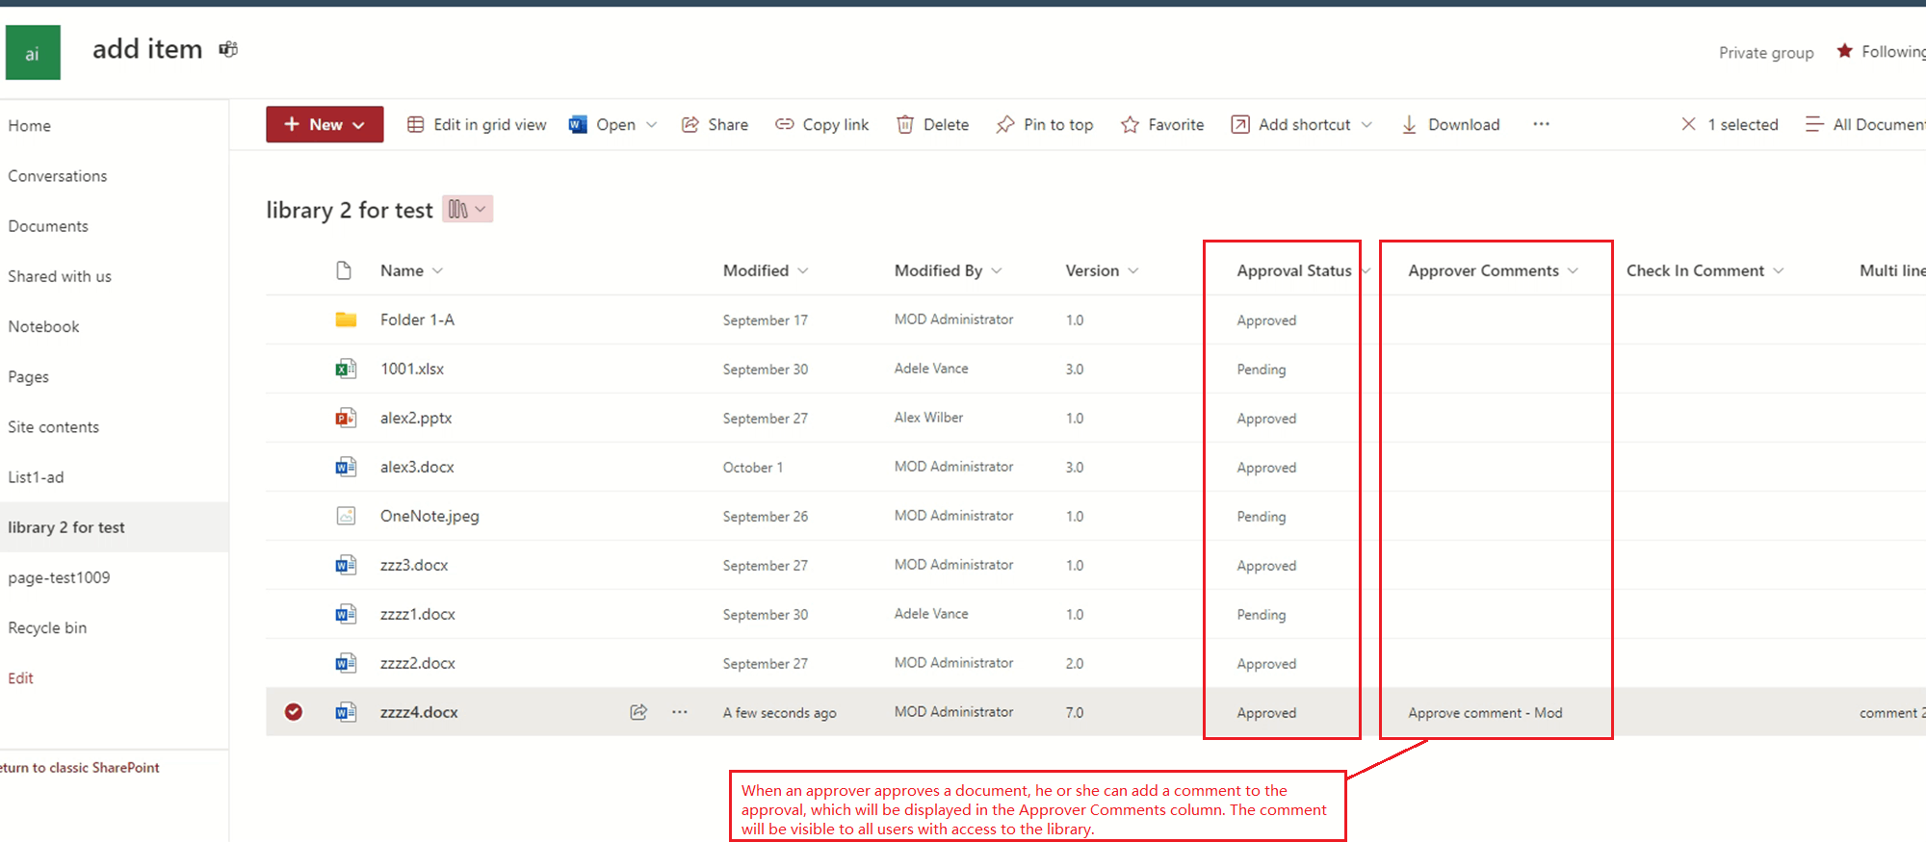Open the toolbar overflow ellipsis menu
This screenshot has height=842, width=1926.
coord(1542,124)
